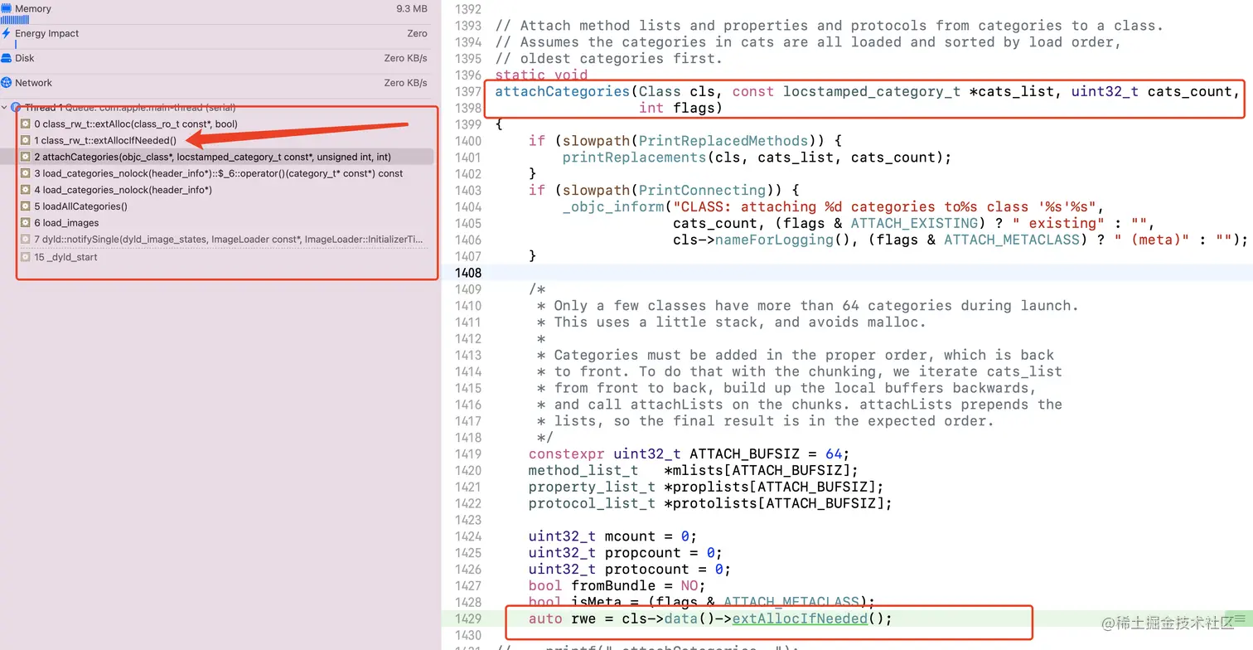Click frame icon beside dyld::notifySingle row
The width and height of the screenshot is (1253, 650).
26,240
